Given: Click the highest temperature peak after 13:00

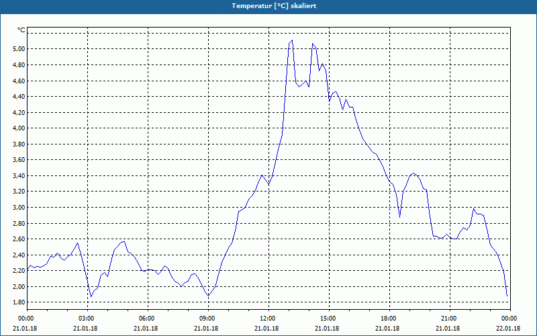Looking at the screenshot, I should 292,40.
